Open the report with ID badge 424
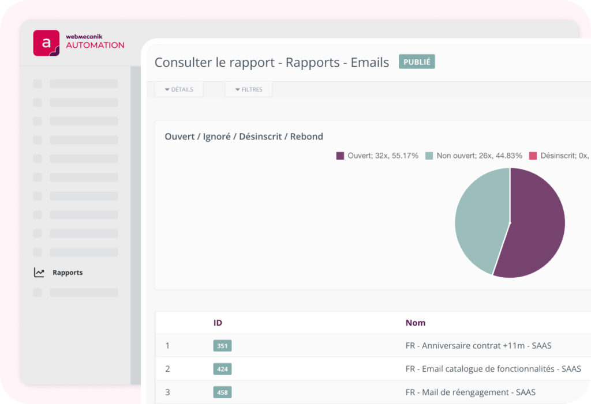 [x=222, y=369]
